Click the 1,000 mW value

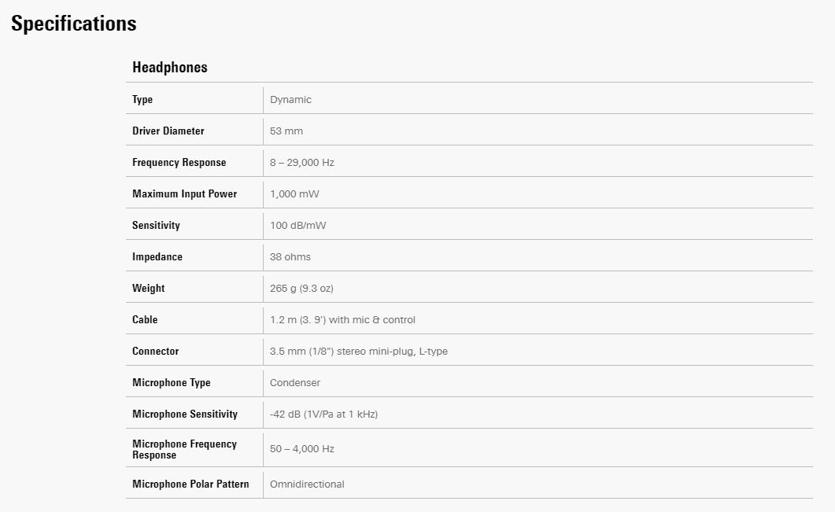pyautogui.click(x=294, y=194)
